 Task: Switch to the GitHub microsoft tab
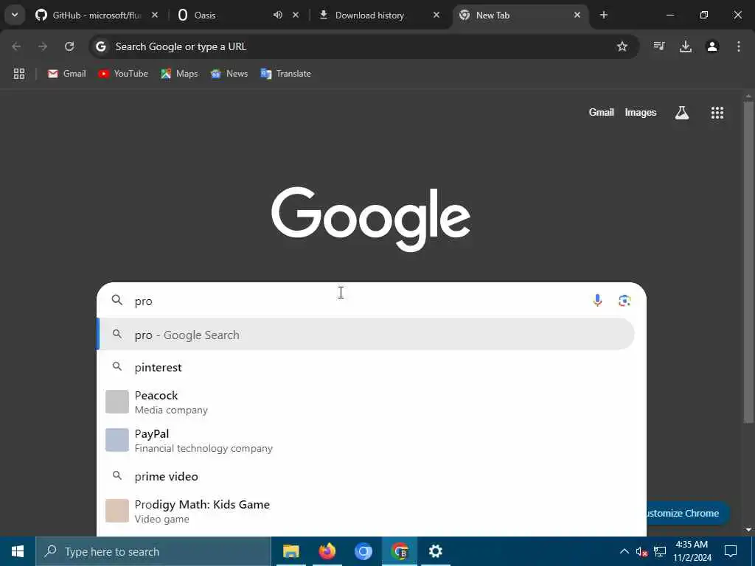(x=97, y=15)
